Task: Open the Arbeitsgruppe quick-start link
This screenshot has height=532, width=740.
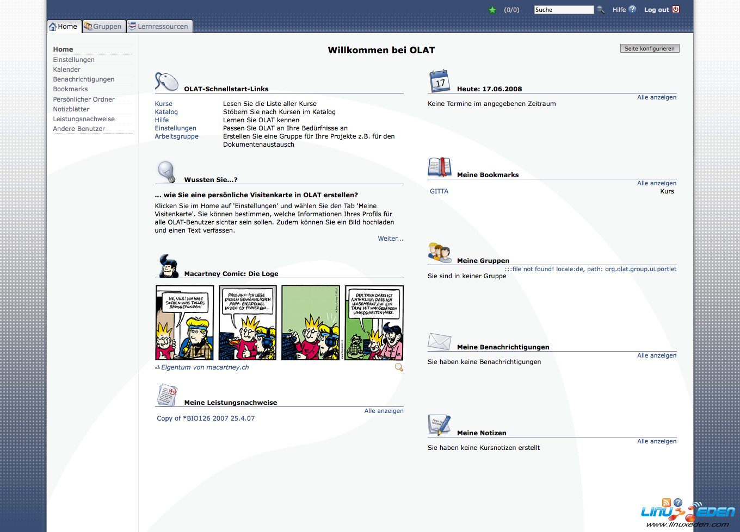Action: click(176, 136)
